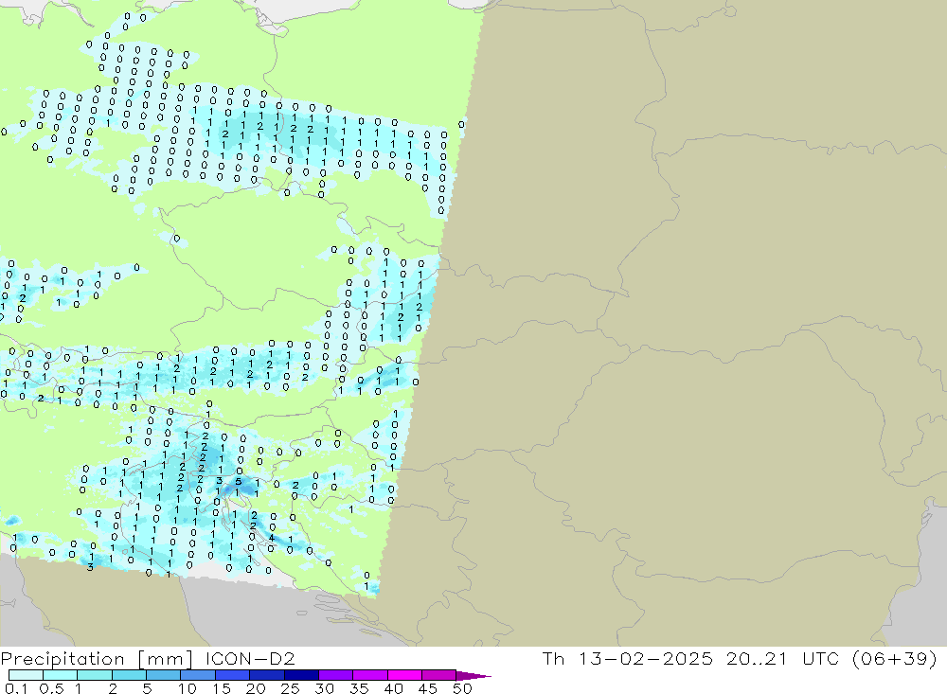Pick the 10–15 mm legend color swatch
Image resolution: width=947 pixels, height=694 pixels.
(198, 675)
